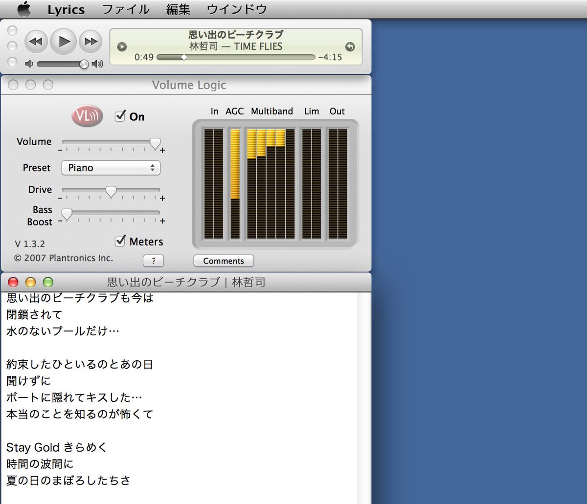Close the lyrics window with red button

(x=13, y=282)
